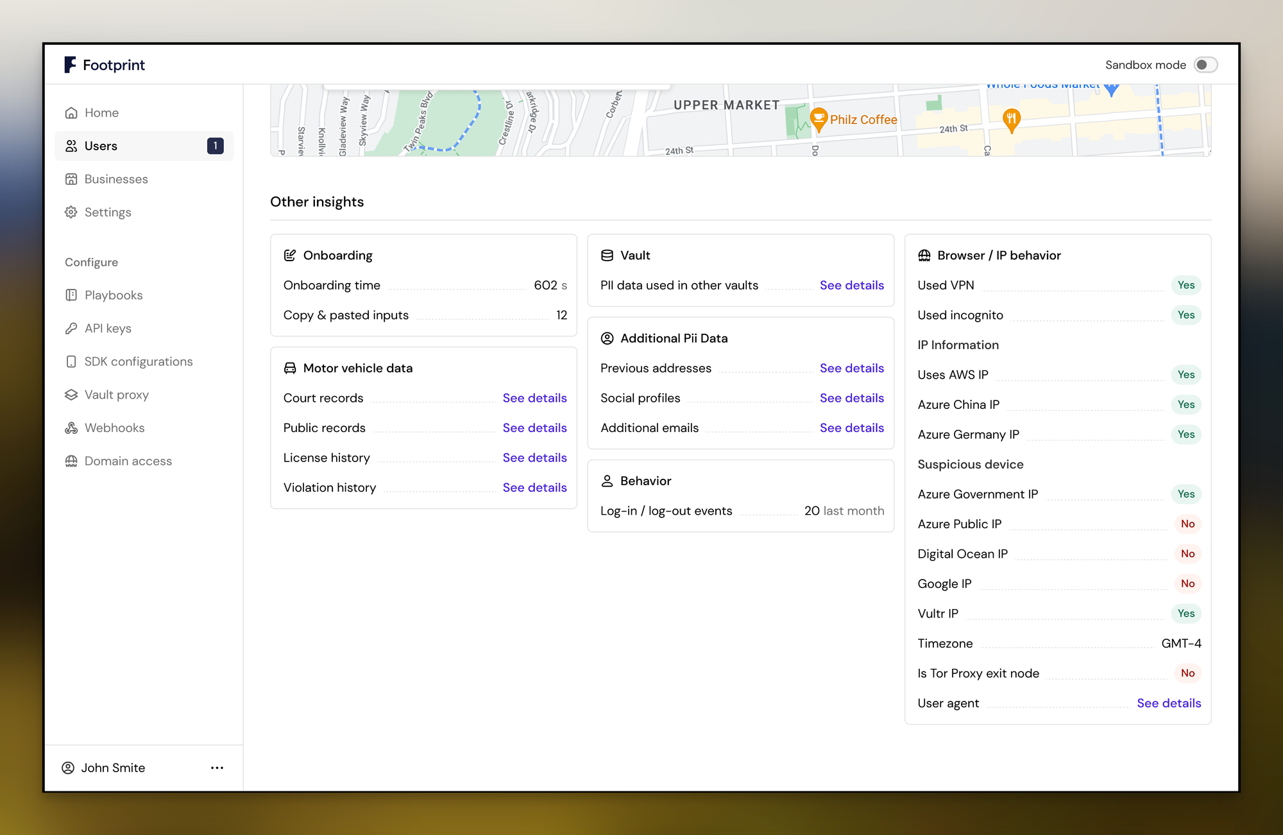This screenshot has width=1283, height=835.
Task: Click the Domain access globe icon
Action: point(71,461)
